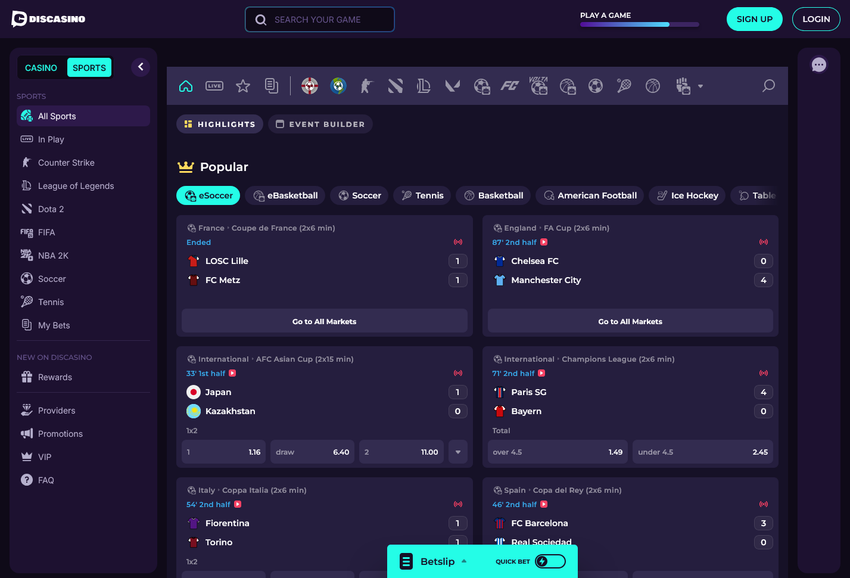This screenshot has height=578, width=850.
Task: Watch Chelsea FC match live stream icon
Action: click(x=544, y=242)
